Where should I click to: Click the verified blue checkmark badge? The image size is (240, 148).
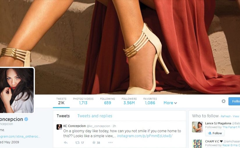pos(26,119)
